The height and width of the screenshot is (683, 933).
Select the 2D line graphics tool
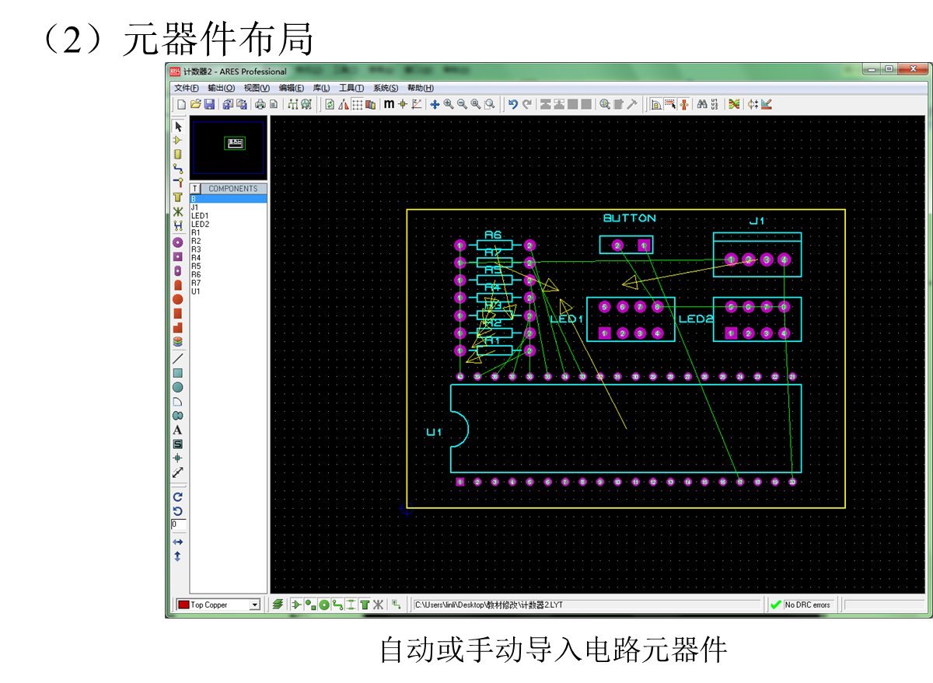178,358
